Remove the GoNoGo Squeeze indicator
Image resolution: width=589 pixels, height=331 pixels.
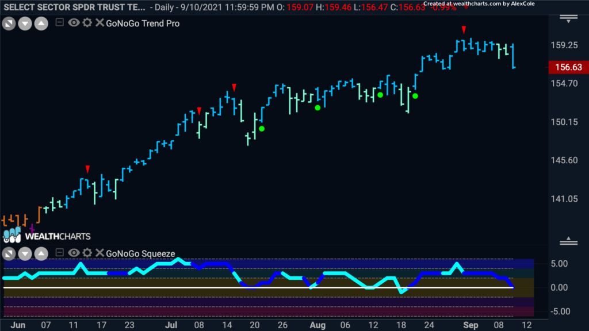[100, 253]
